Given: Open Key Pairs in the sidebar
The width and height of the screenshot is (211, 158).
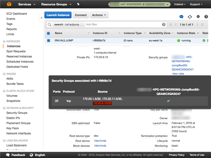Looking at the screenshot, I should coord(13,128).
